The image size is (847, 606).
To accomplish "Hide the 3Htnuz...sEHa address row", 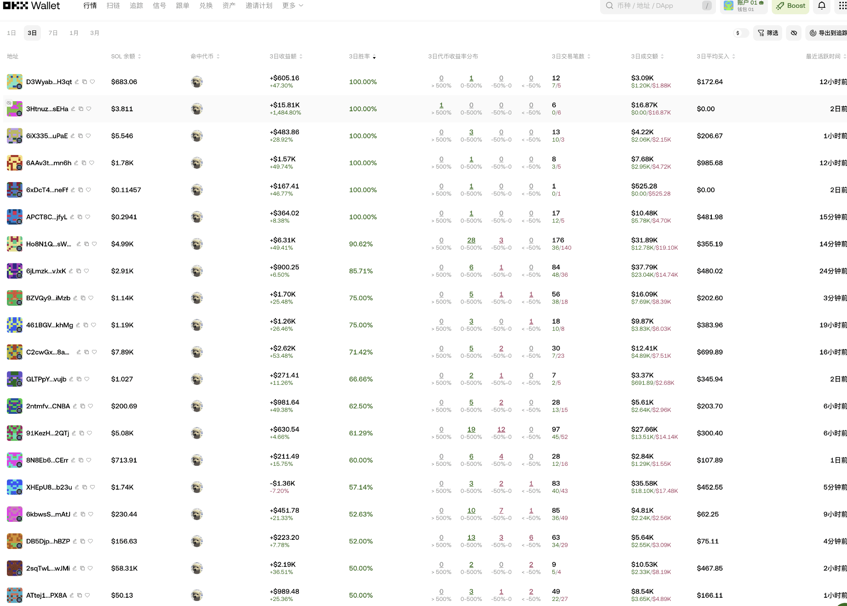I will tap(9, 103).
